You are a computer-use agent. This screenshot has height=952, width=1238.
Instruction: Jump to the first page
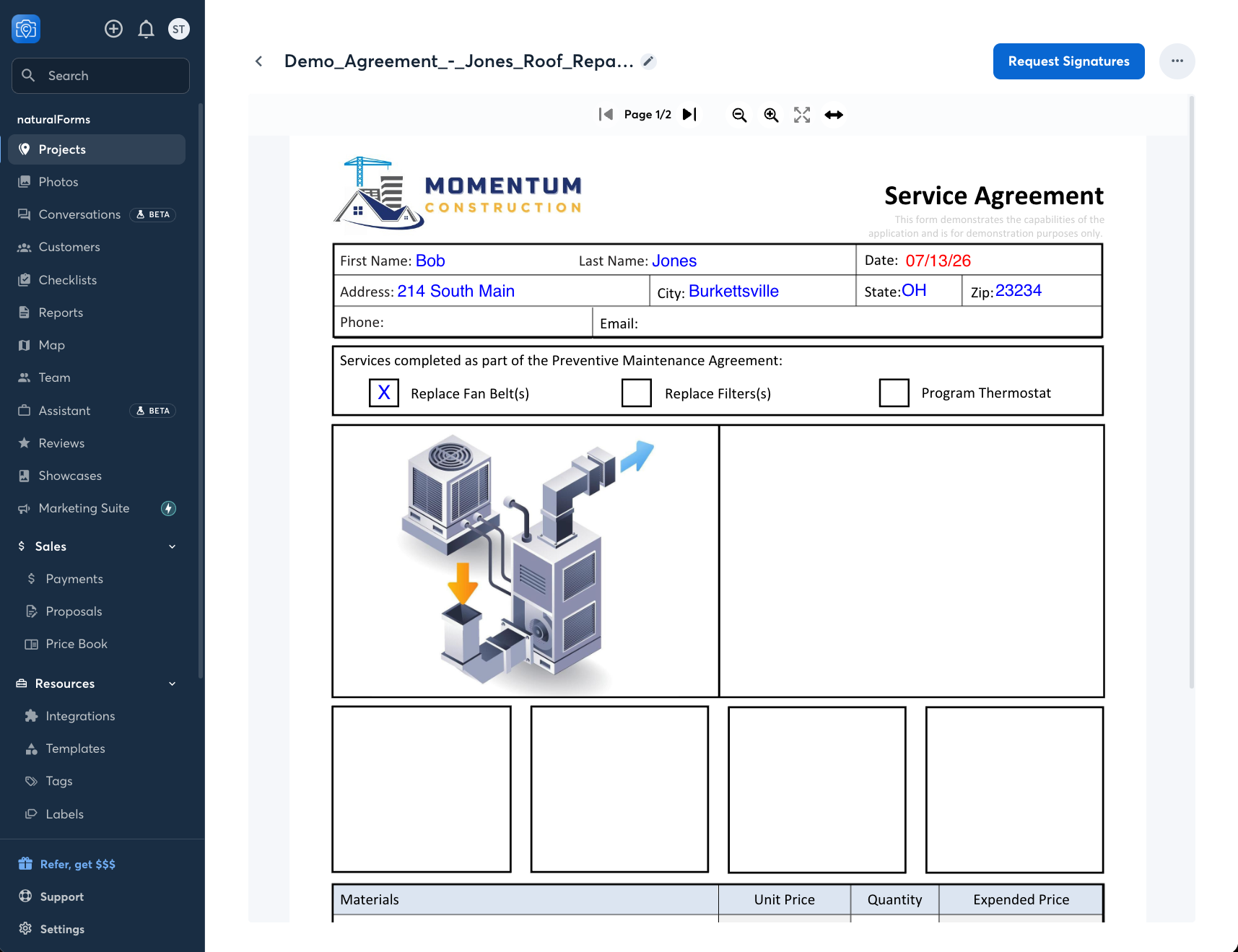click(x=606, y=114)
